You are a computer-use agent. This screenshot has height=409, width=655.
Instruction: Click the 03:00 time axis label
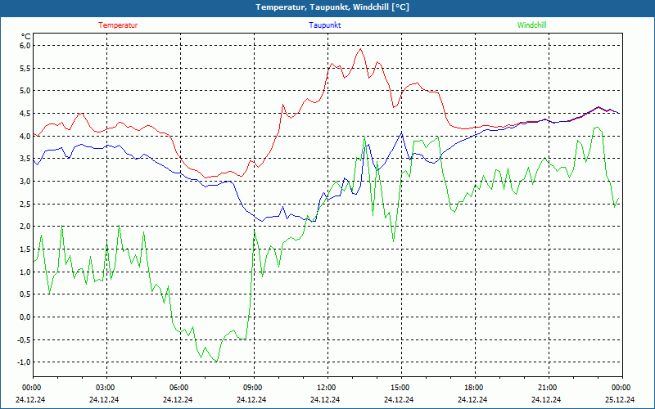105,388
